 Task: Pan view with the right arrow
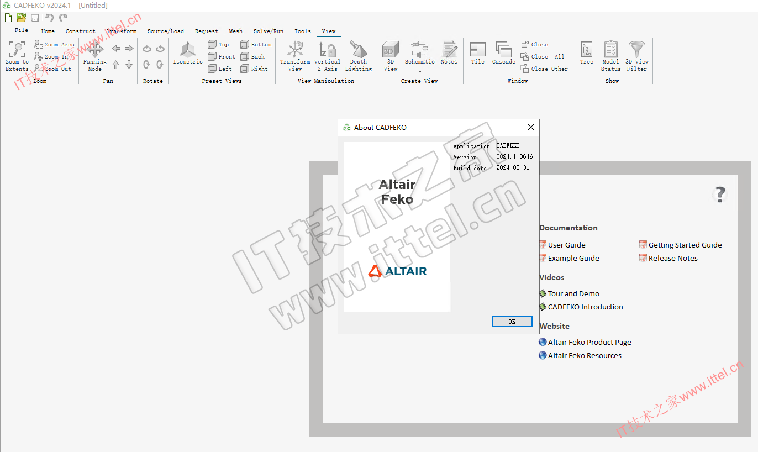tap(129, 49)
